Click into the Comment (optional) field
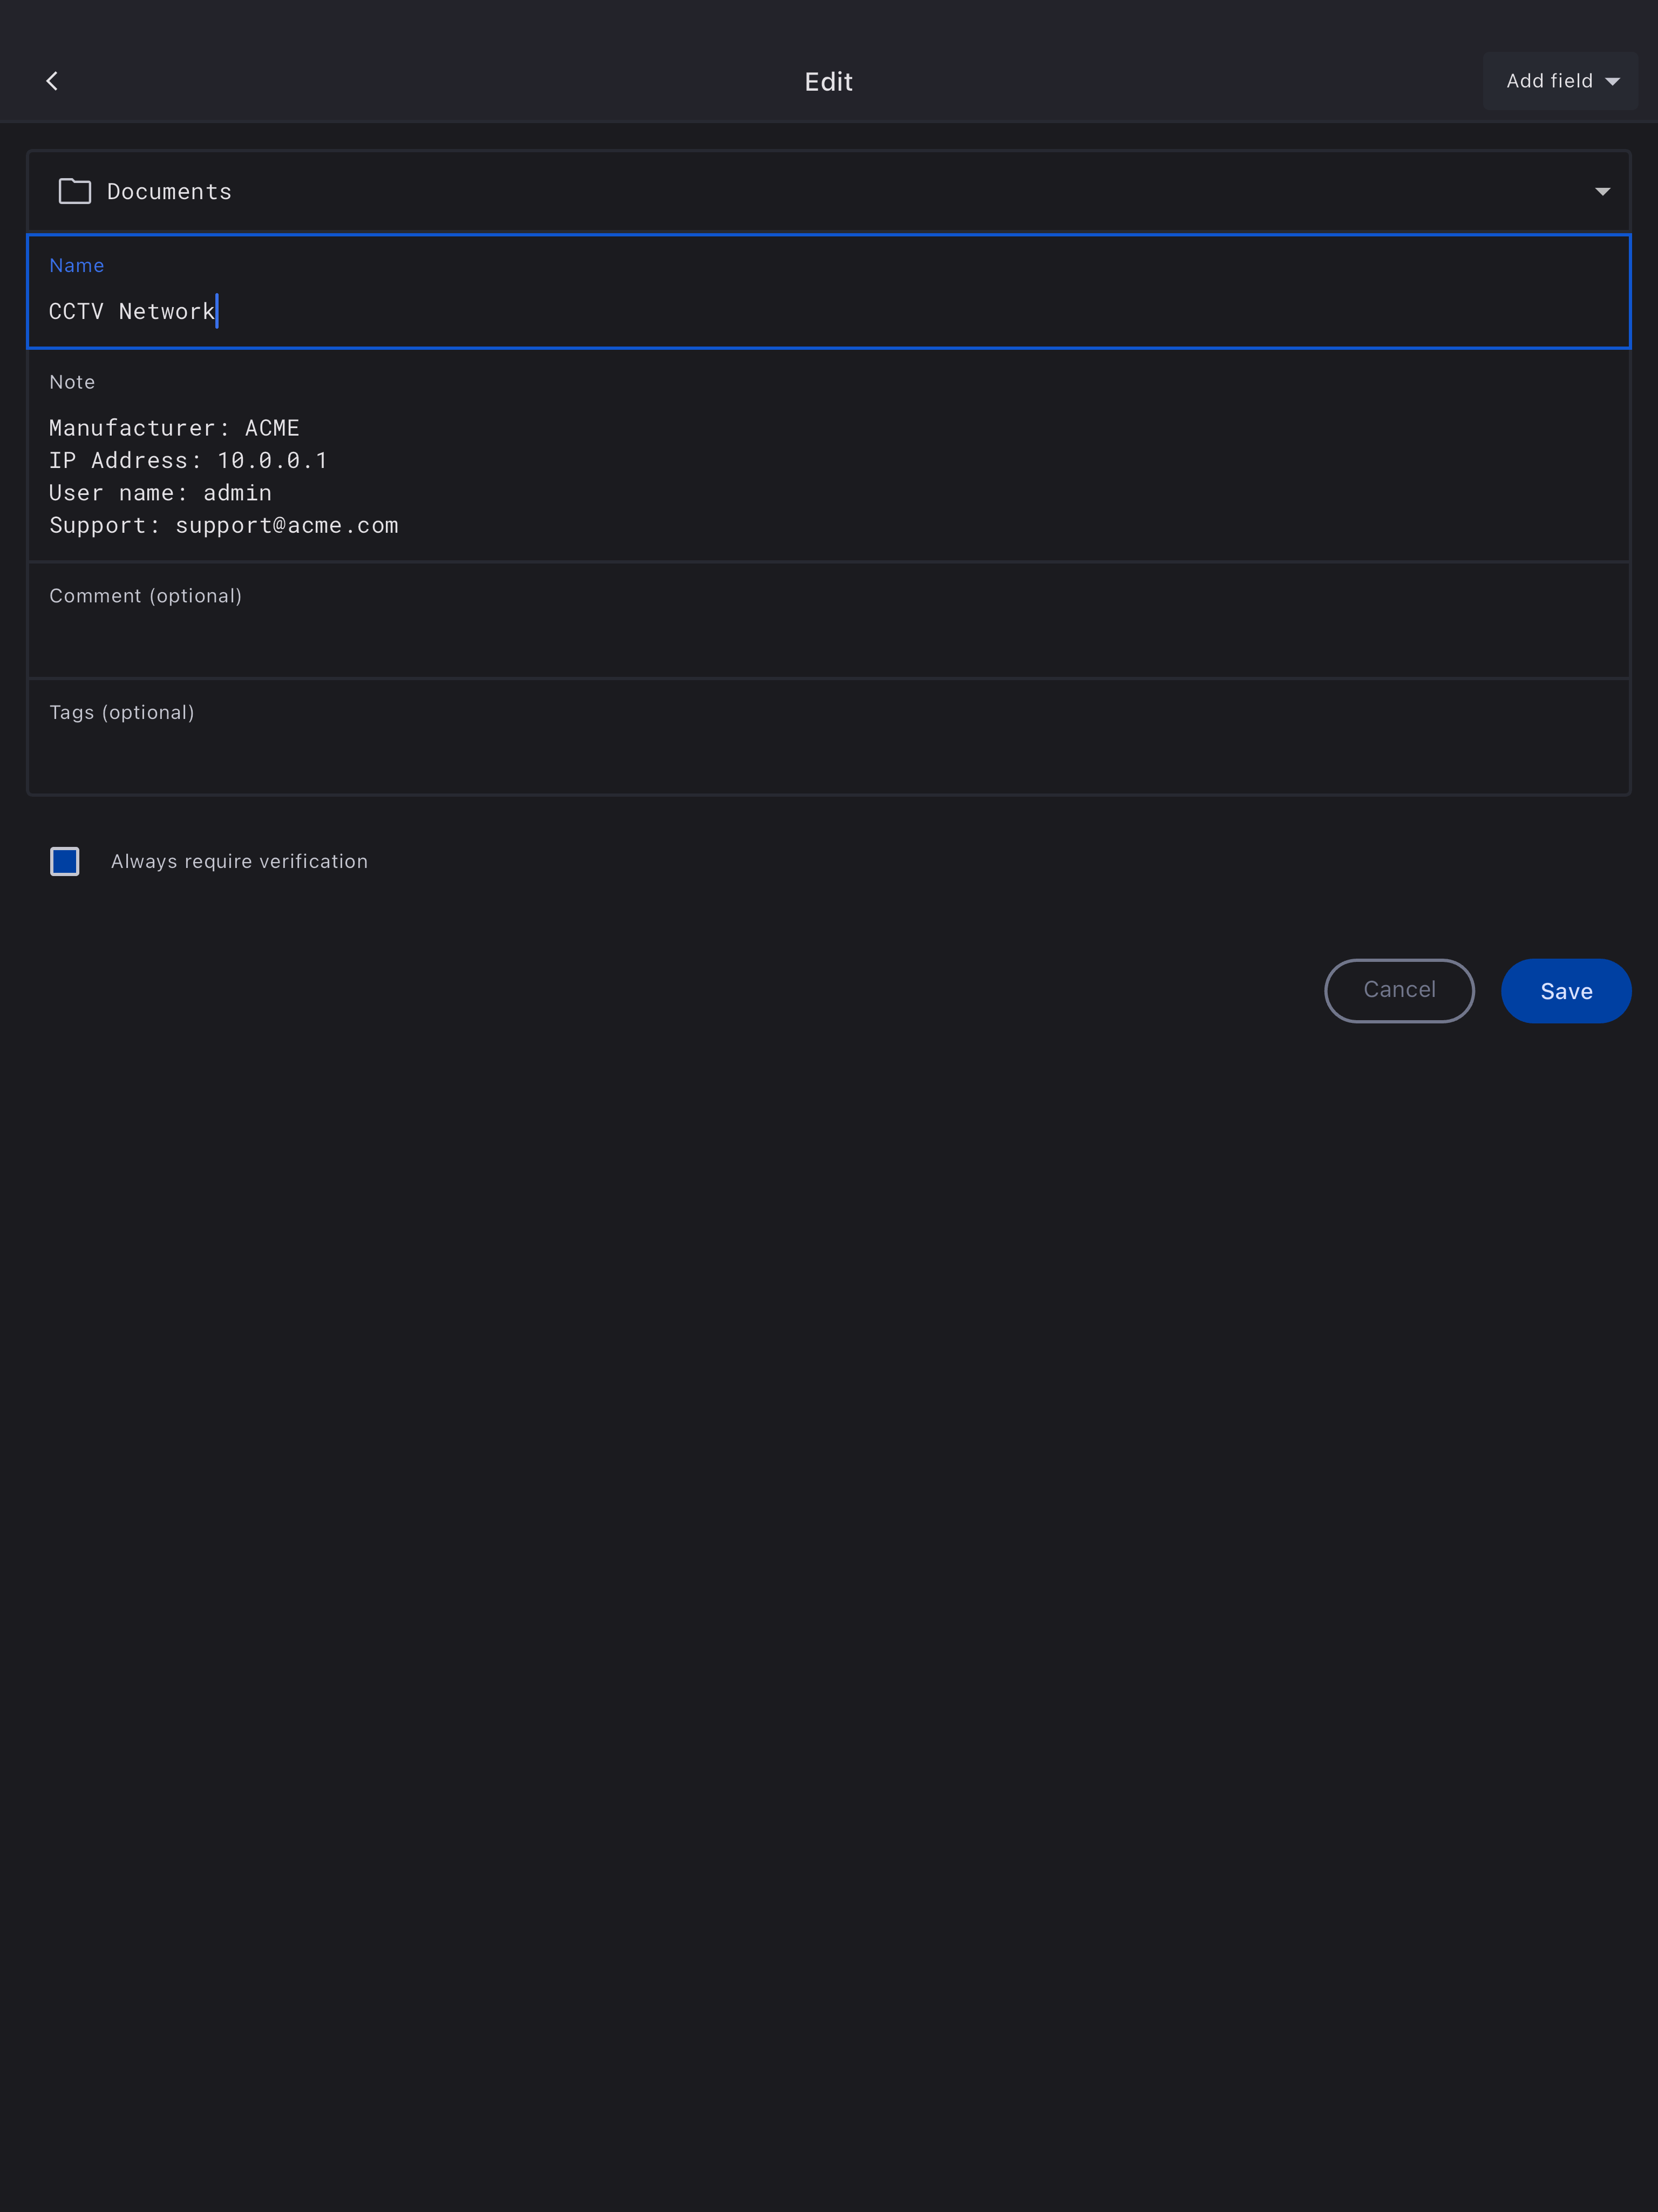Screen dimensions: 1658x2212 [828, 636]
